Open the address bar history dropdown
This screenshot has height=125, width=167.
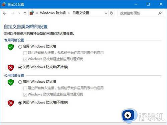click(106, 13)
